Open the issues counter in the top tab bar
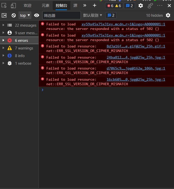The width and height of the screenshot is (174, 189). coord(129,6)
